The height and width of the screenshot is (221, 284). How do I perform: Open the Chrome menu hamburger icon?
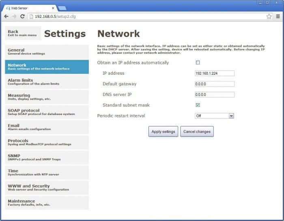pyautogui.click(x=278, y=16)
